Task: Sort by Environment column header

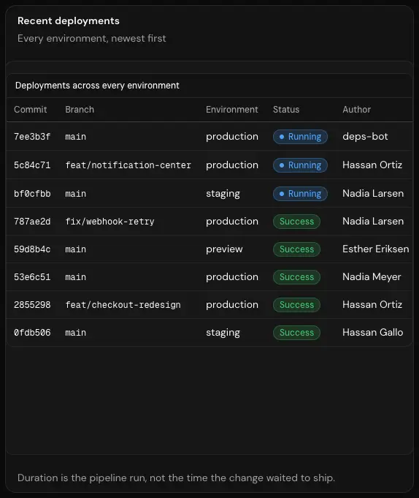Action: pyautogui.click(x=231, y=110)
